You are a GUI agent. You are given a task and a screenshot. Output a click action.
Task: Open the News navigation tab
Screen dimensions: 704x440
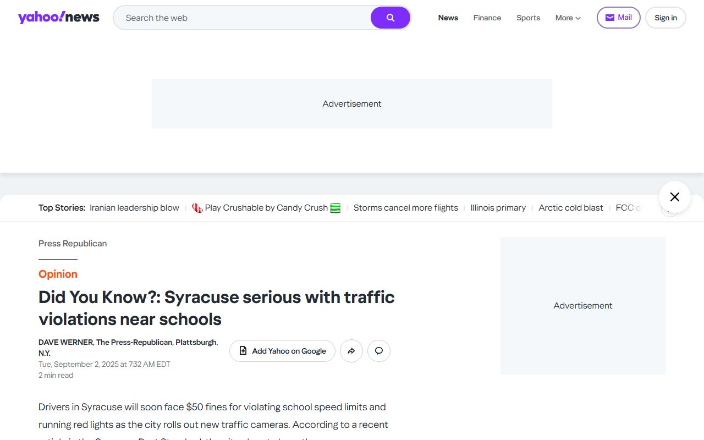coord(448,18)
